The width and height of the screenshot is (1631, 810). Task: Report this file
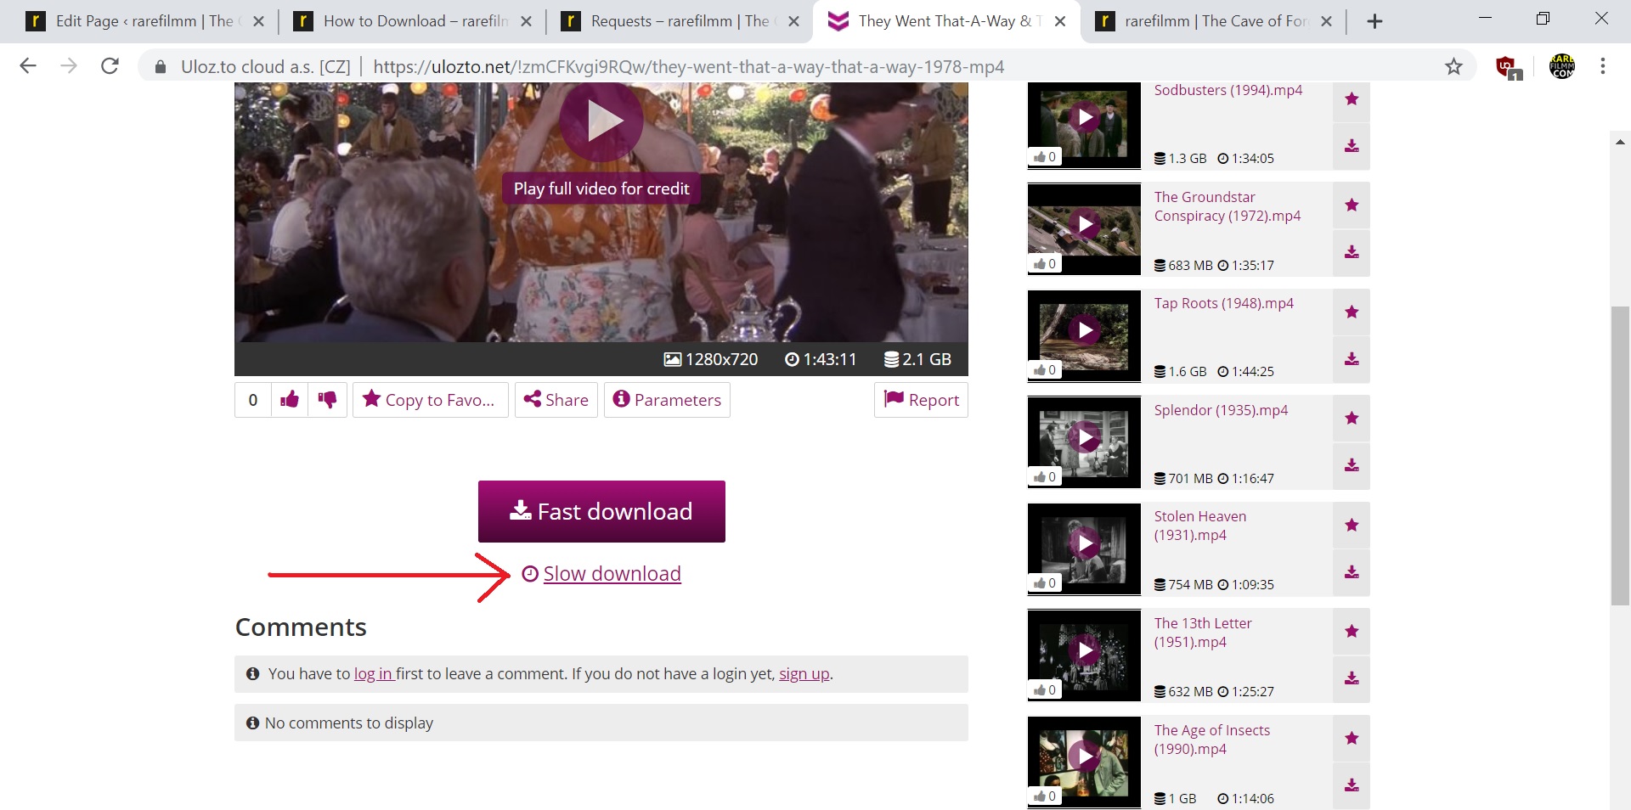tap(921, 400)
